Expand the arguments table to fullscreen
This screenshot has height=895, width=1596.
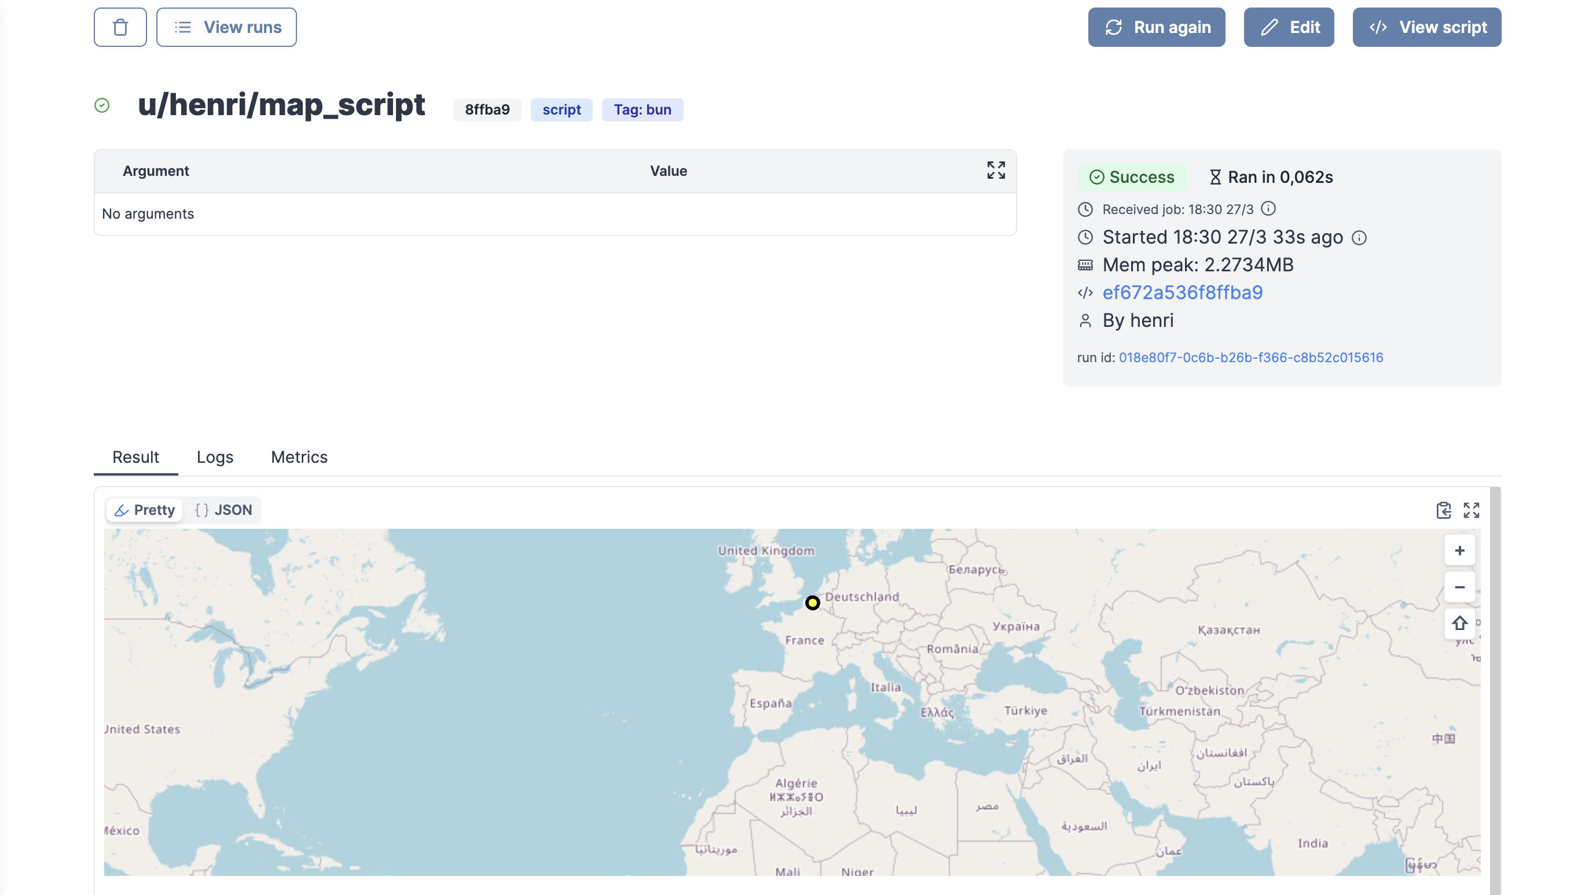coord(996,170)
